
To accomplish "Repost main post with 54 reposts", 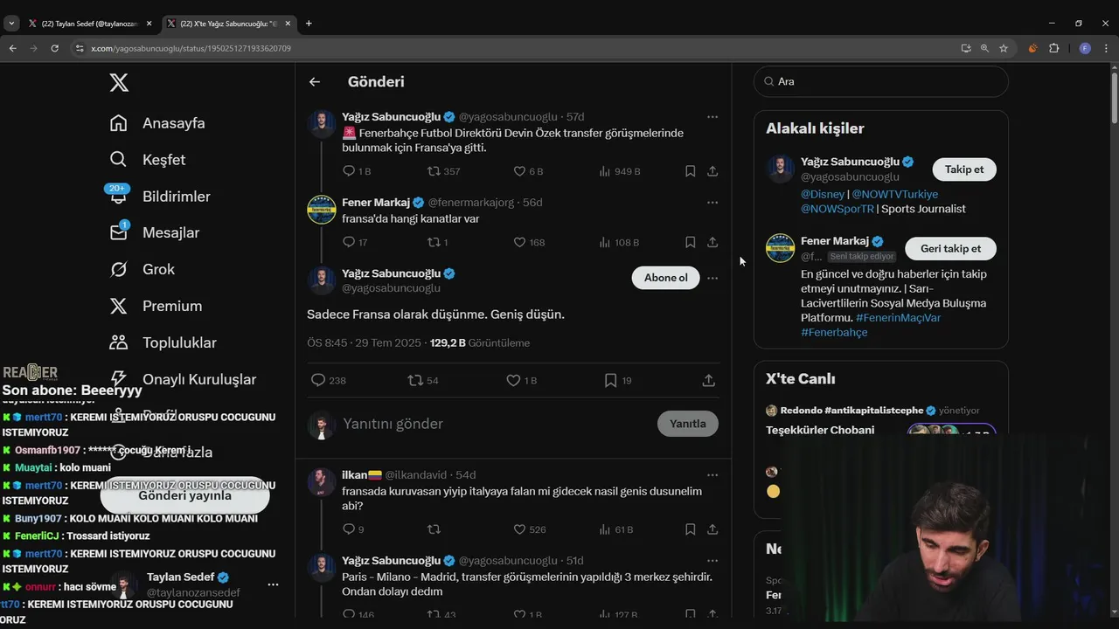I will point(423,380).
